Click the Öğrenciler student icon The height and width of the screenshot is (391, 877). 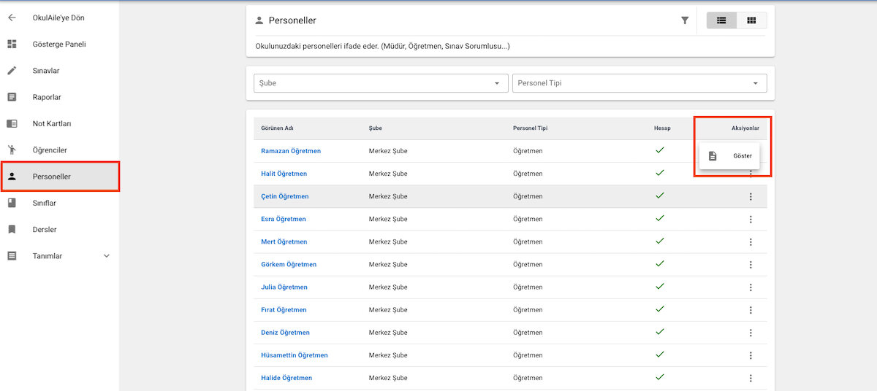tap(12, 150)
